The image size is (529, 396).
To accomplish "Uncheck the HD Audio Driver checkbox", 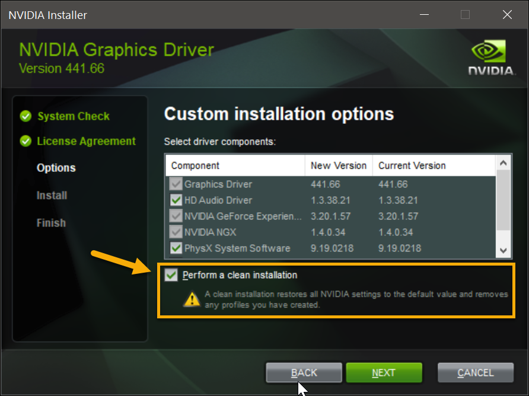I will 176,200.
